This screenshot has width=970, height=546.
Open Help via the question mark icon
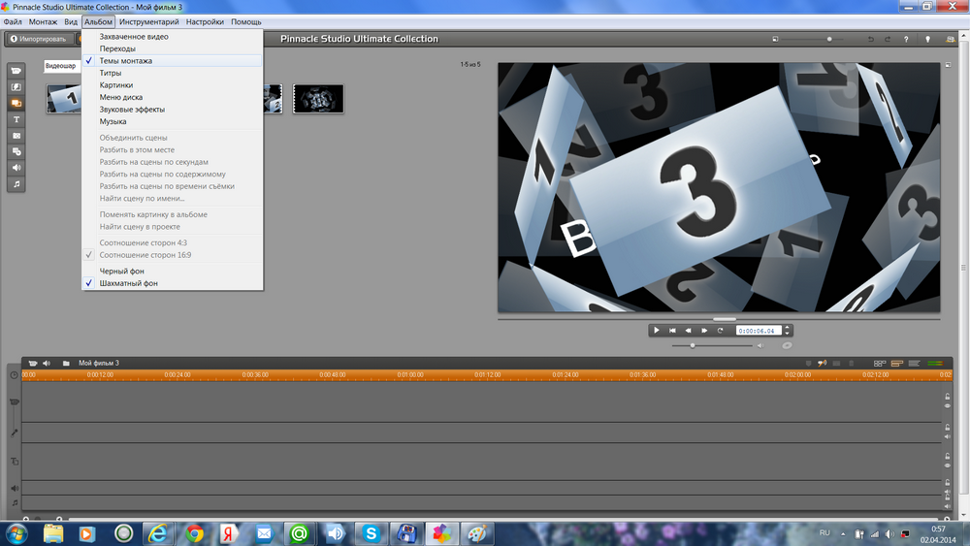tap(906, 39)
